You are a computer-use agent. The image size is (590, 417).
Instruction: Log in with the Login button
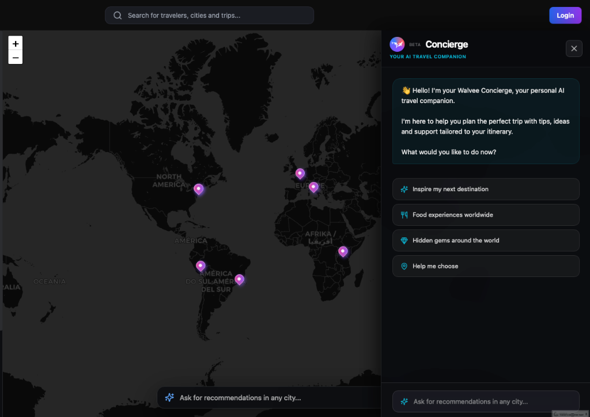565,16
